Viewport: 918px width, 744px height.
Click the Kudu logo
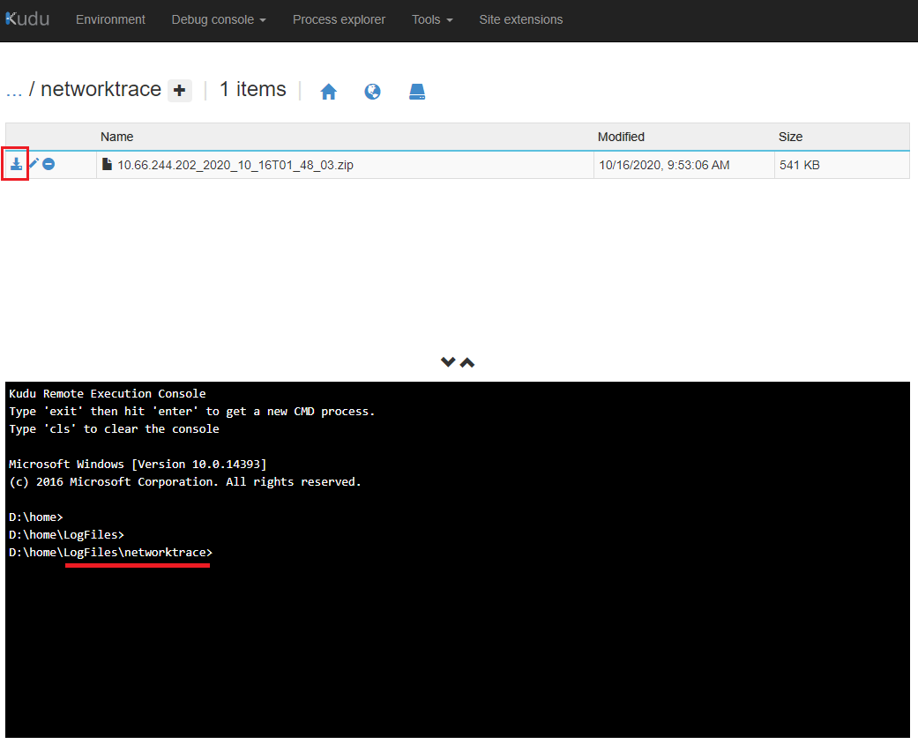click(x=27, y=19)
